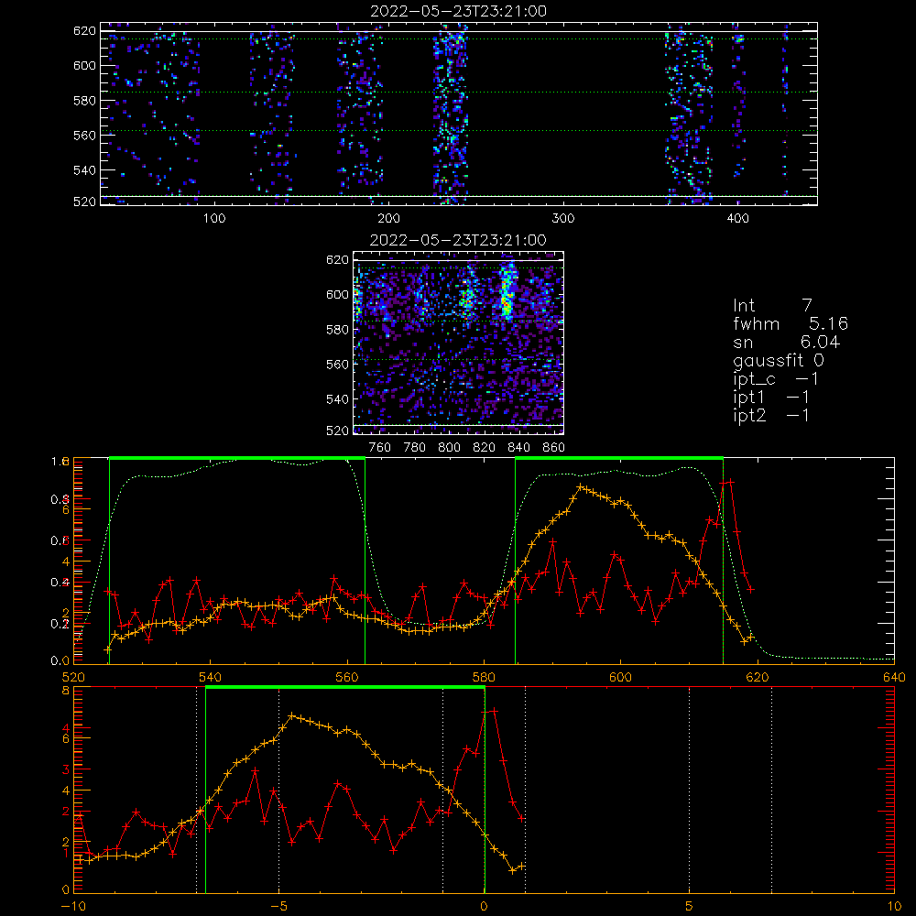The width and height of the screenshot is (916, 916).
Task: Click x-axis label 5 of bottom plot
Action: coord(690,906)
